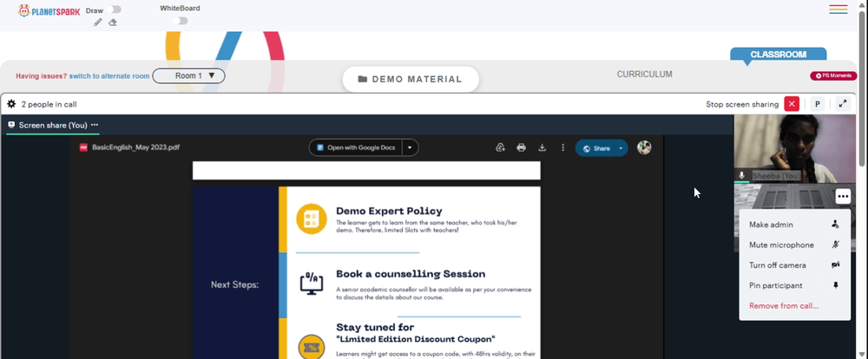The width and height of the screenshot is (868, 359).
Task: Click the BasicEnglish_May 2023.pdf filename
Action: point(135,147)
